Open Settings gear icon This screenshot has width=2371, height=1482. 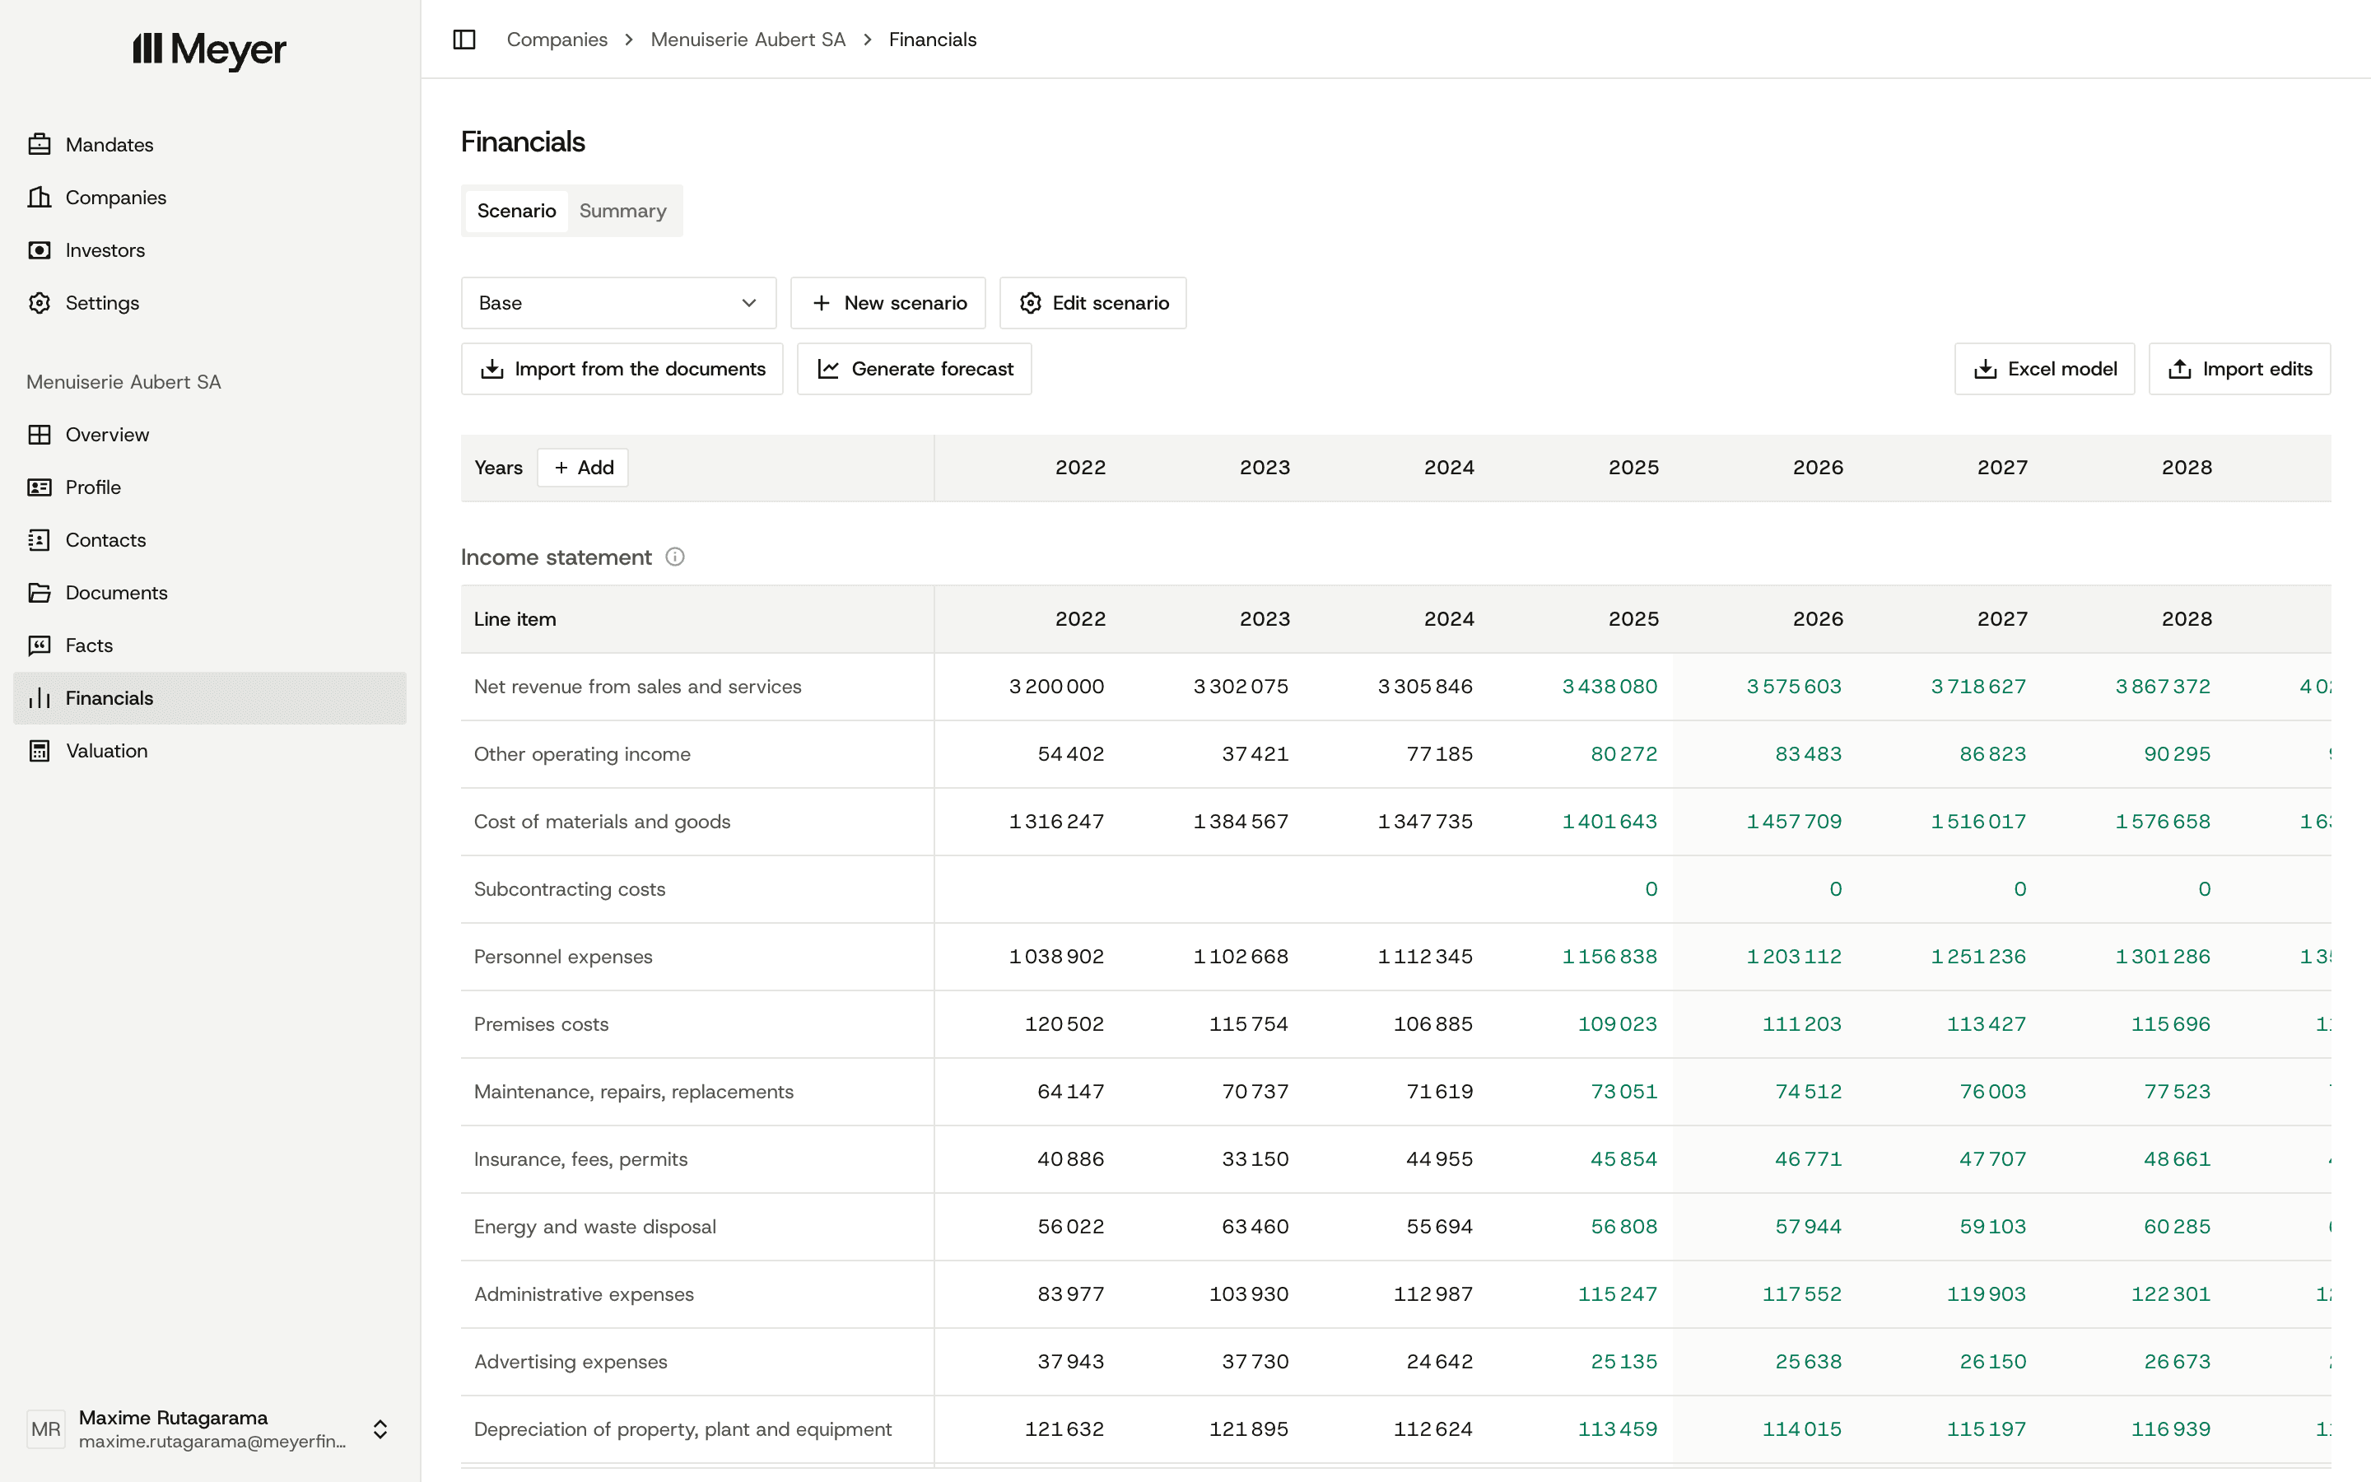(x=40, y=303)
